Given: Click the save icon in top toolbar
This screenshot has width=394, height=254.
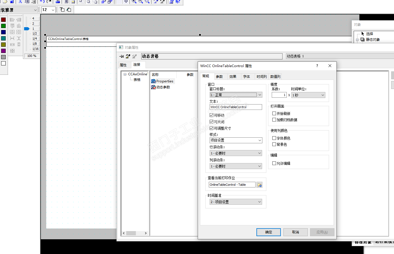Looking at the screenshot, I should coord(12,1).
